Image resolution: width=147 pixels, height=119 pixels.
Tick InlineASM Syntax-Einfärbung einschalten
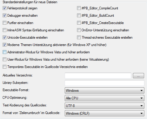point(4,30)
